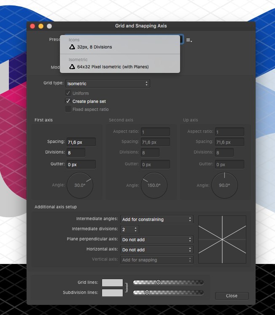Open the Intermediate angles dropdown
Viewport: 275px width, 315px height.
[157, 219]
